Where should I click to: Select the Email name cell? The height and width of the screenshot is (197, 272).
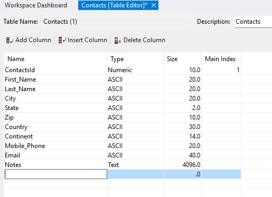[55, 155]
